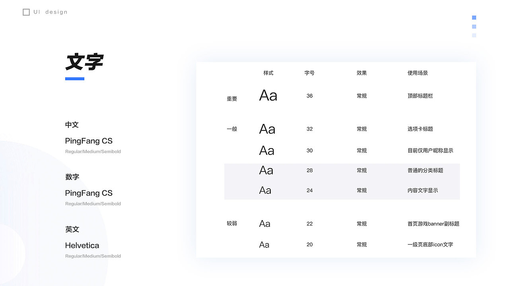The width and height of the screenshot is (509, 286).
Task: Click the size 20 Aa sample
Action: pos(264,245)
